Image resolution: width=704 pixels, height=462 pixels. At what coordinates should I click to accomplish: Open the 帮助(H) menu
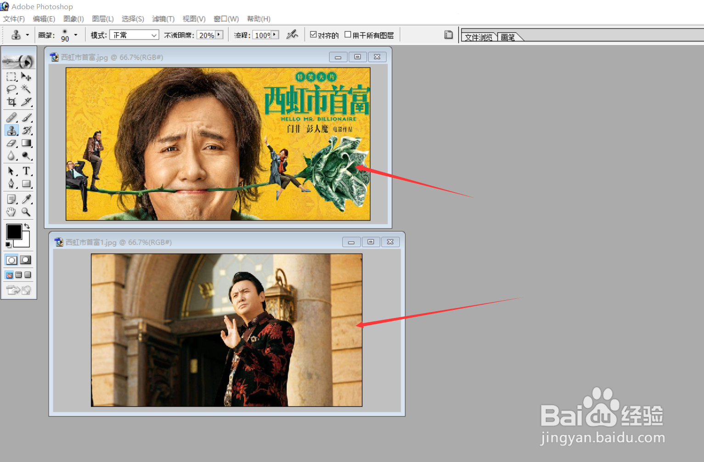259,19
